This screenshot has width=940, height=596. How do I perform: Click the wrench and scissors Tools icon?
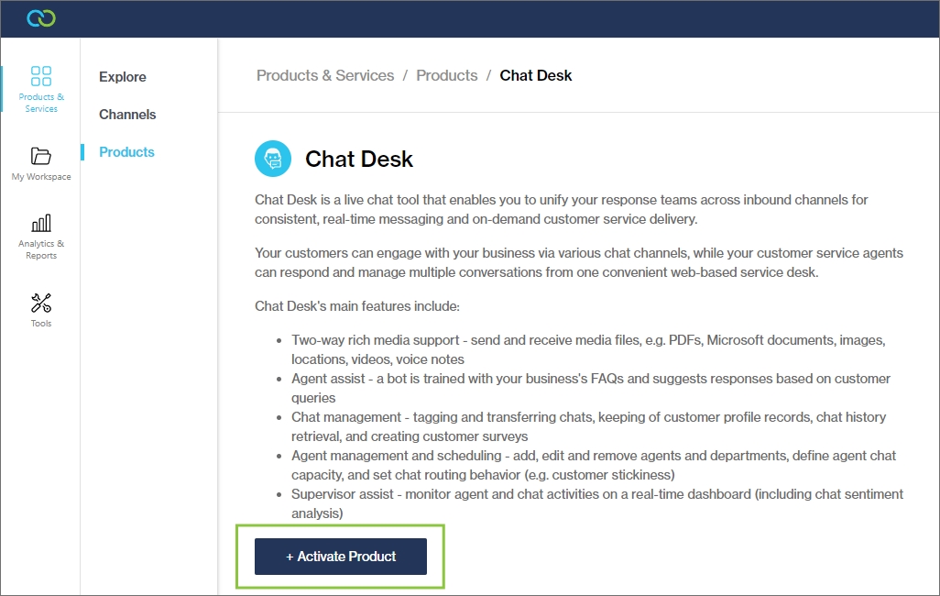(x=40, y=303)
